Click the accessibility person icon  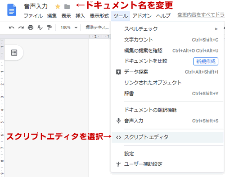click(x=118, y=164)
